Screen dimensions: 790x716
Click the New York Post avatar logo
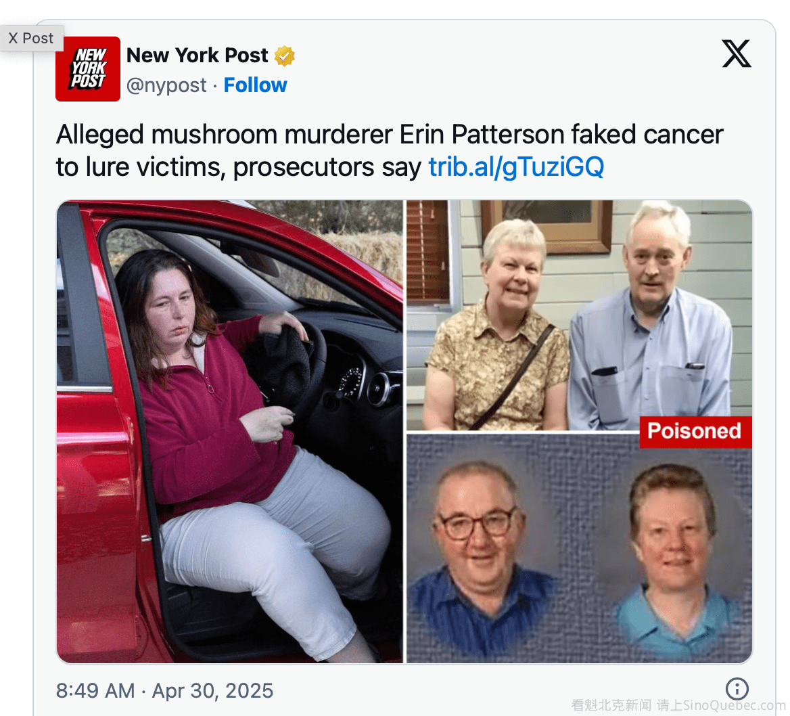[88, 69]
